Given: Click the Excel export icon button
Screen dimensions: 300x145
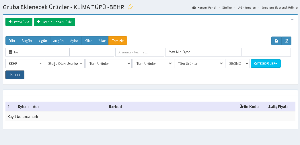Looking at the screenshot, I should 286,41.
